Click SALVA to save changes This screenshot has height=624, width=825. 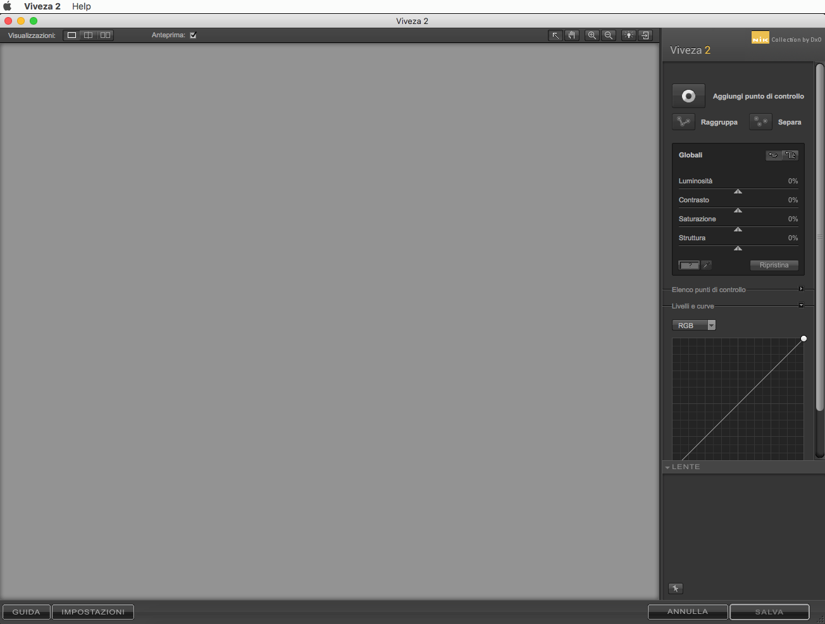[769, 612]
